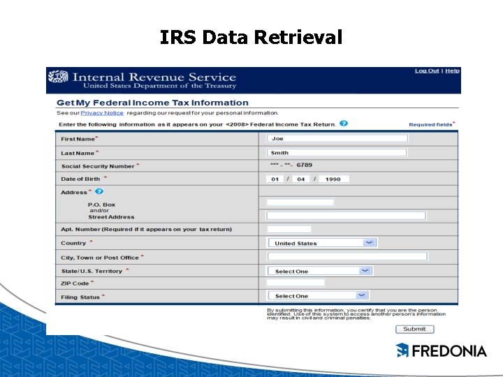Open help icon beside Federal Income Tax Return
The width and height of the screenshot is (503, 377).
[x=344, y=124]
